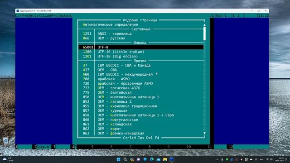Screen dimensions: 290x163
Task: Click the Far window title bar icon
Action: click(18, 11)
